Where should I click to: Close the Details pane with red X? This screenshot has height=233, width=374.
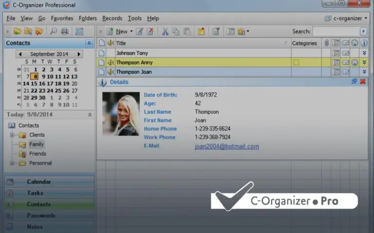(x=363, y=82)
